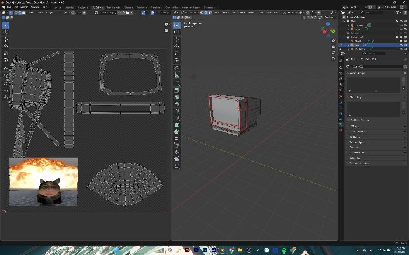The height and width of the screenshot is (255, 409).
Task: Toggle visibility eye of selected outliner object
Action: (401, 45)
